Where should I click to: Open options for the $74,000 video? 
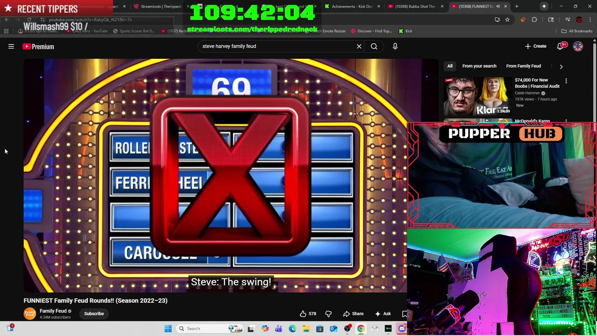pos(566,81)
